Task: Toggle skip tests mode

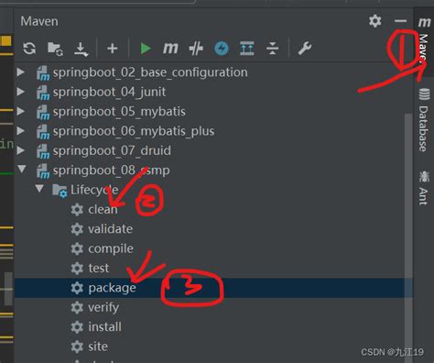Action: click(196, 49)
